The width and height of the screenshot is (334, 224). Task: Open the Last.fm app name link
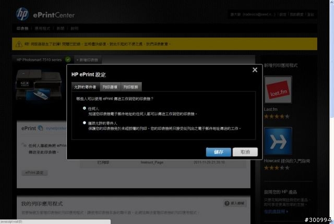coord(270,109)
